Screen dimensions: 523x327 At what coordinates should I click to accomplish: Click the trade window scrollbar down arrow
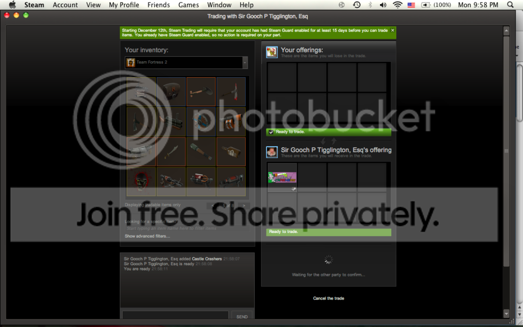click(506, 313)
